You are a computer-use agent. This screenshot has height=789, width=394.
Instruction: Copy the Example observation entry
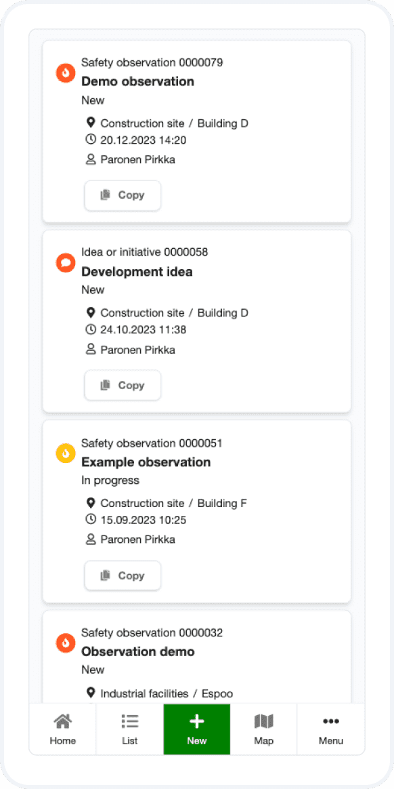pyautogui.click(x=123, y=575)
